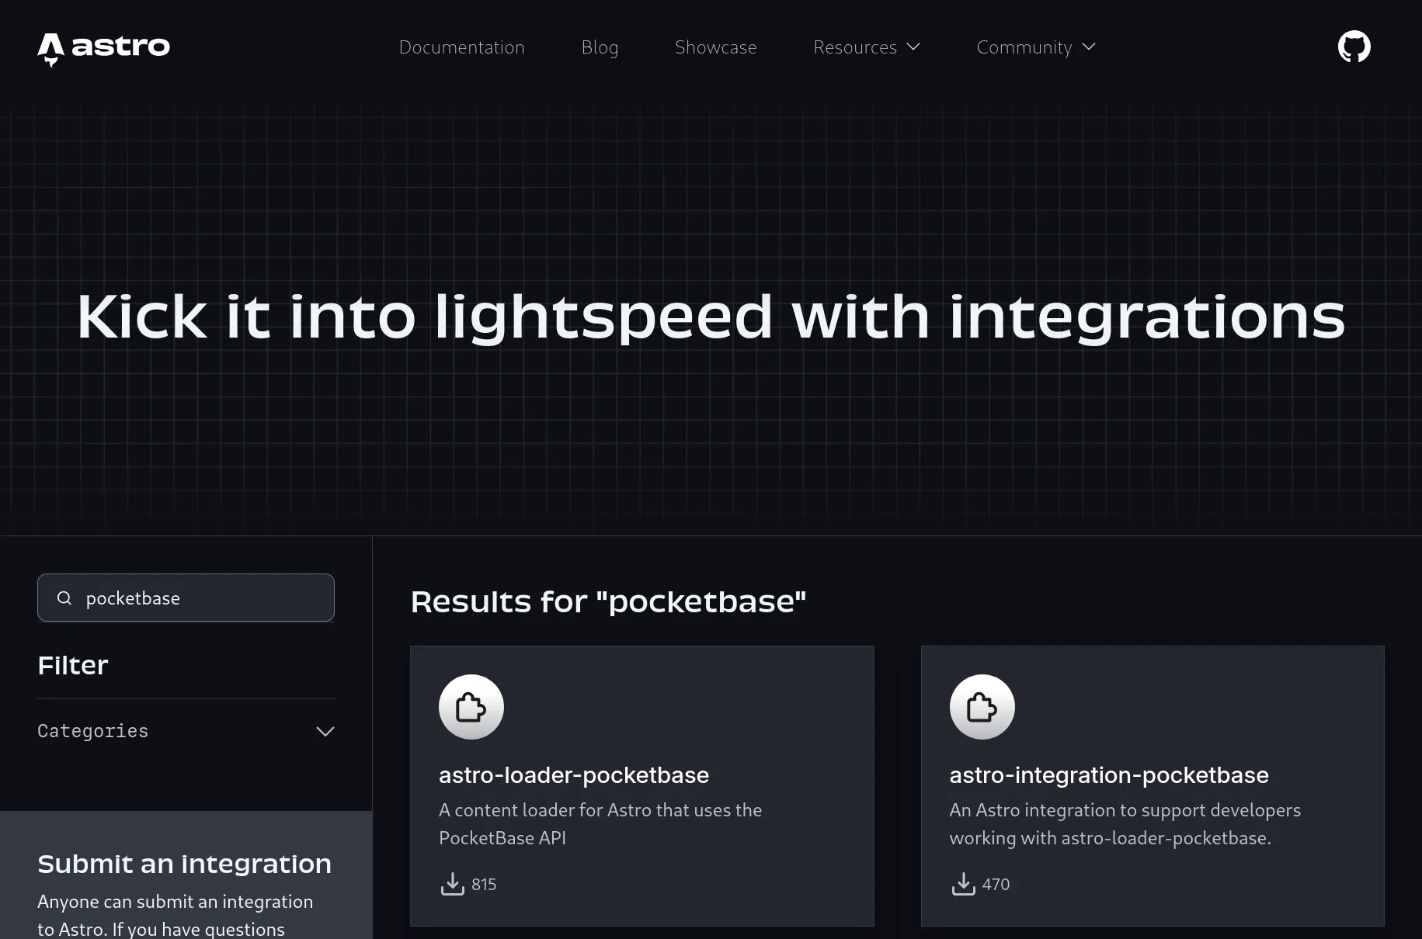Expand the Resources dropdown
This screenshot has width=1422, height=939.
[866, 47]
